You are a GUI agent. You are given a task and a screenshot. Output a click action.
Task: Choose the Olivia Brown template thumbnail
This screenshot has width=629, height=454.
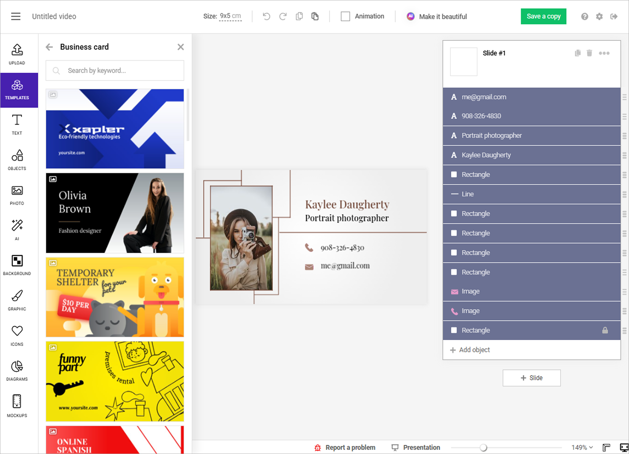115,213
